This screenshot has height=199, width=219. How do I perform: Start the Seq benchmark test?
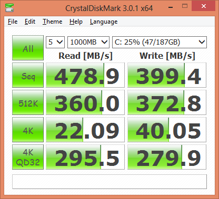tap(28, 75)
